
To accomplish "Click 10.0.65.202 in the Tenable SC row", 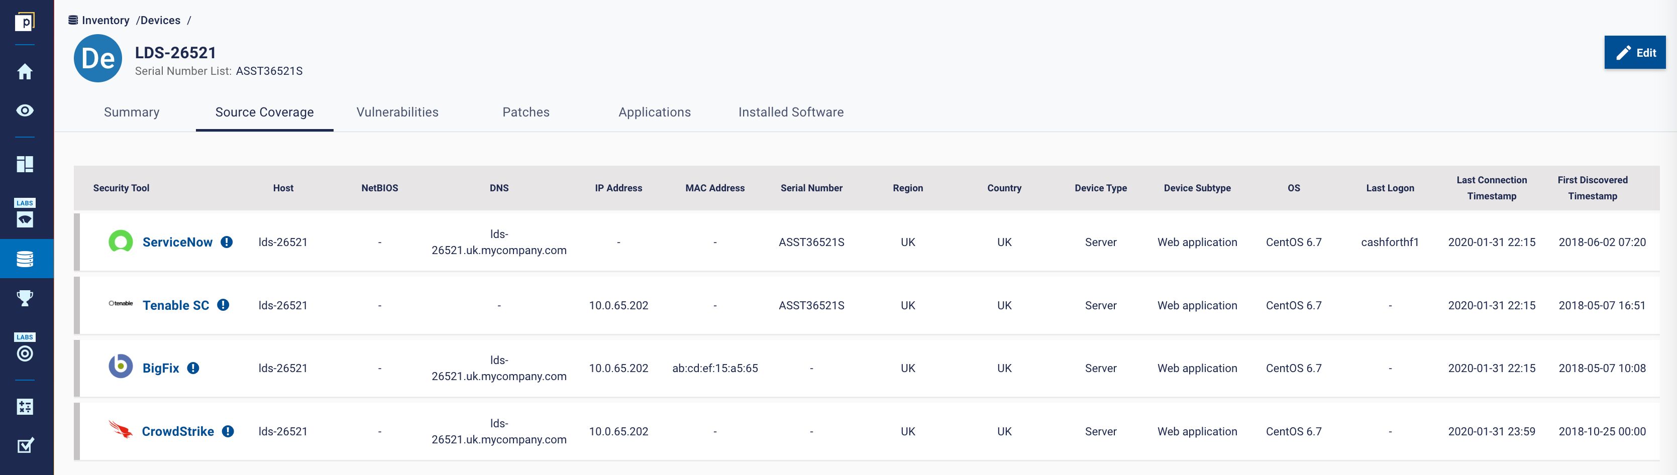I will (x=618, y=305).
